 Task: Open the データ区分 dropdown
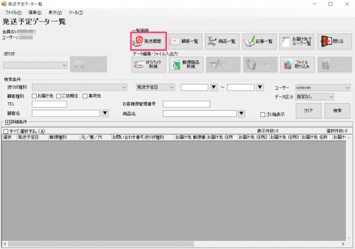click(315, 97)
